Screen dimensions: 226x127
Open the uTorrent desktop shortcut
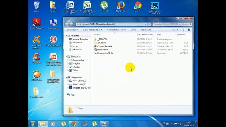coord(104,6)
